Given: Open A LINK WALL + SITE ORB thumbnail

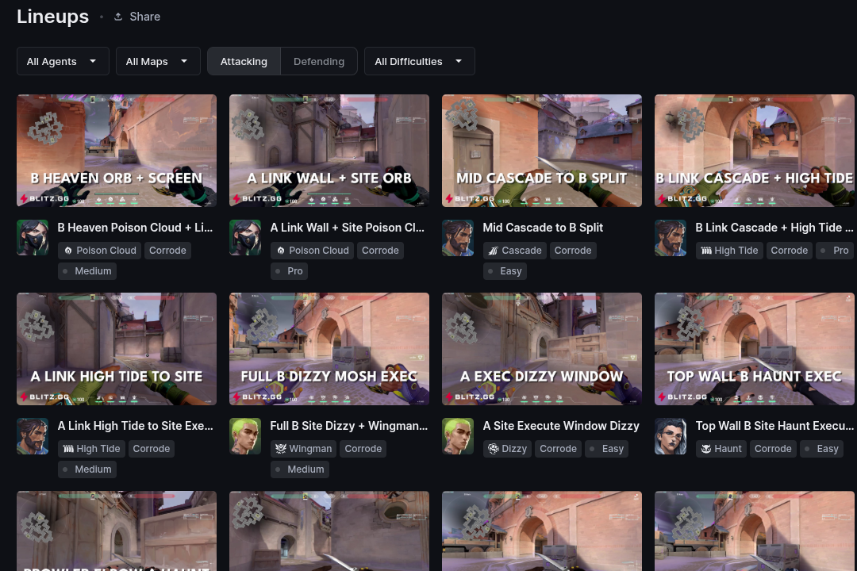Looking at the screenshot, I should tap(329, 151).
